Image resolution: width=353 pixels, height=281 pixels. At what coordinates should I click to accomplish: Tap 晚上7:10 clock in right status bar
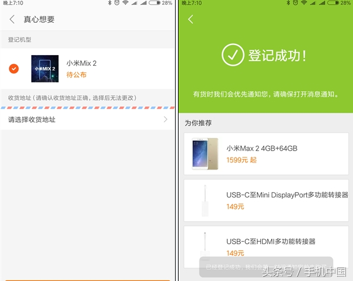click(192, 3)
